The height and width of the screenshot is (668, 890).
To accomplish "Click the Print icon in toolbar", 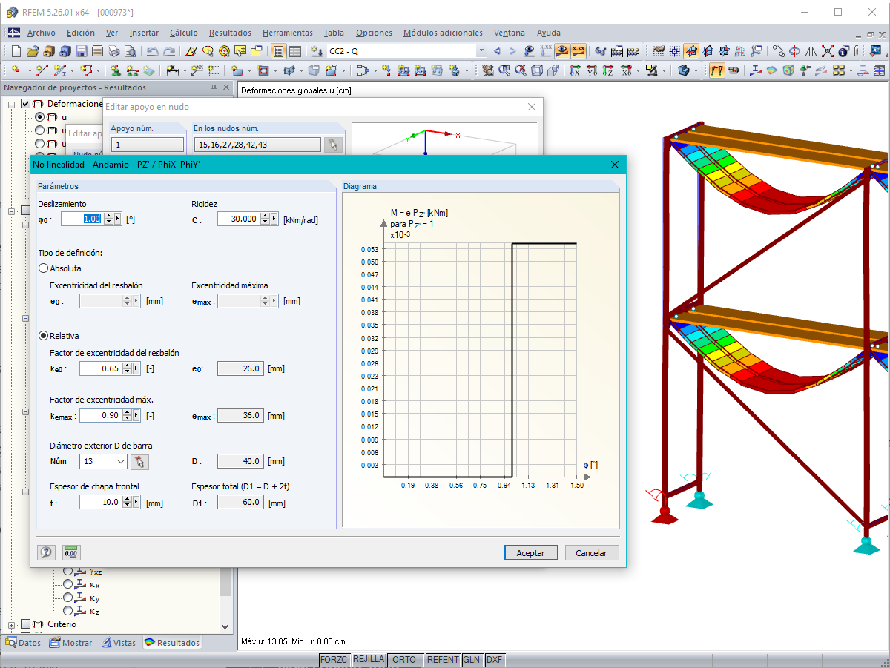I will click(x=114, y=51).
